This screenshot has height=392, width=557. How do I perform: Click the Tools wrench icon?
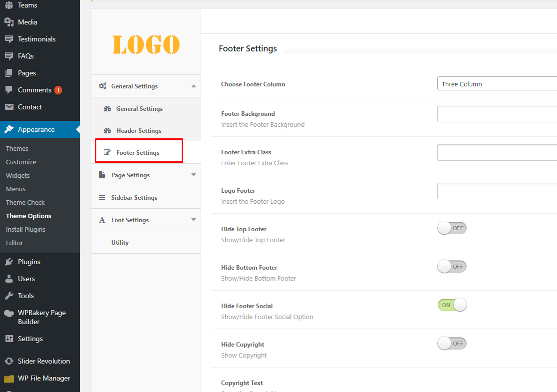[9, 296]
